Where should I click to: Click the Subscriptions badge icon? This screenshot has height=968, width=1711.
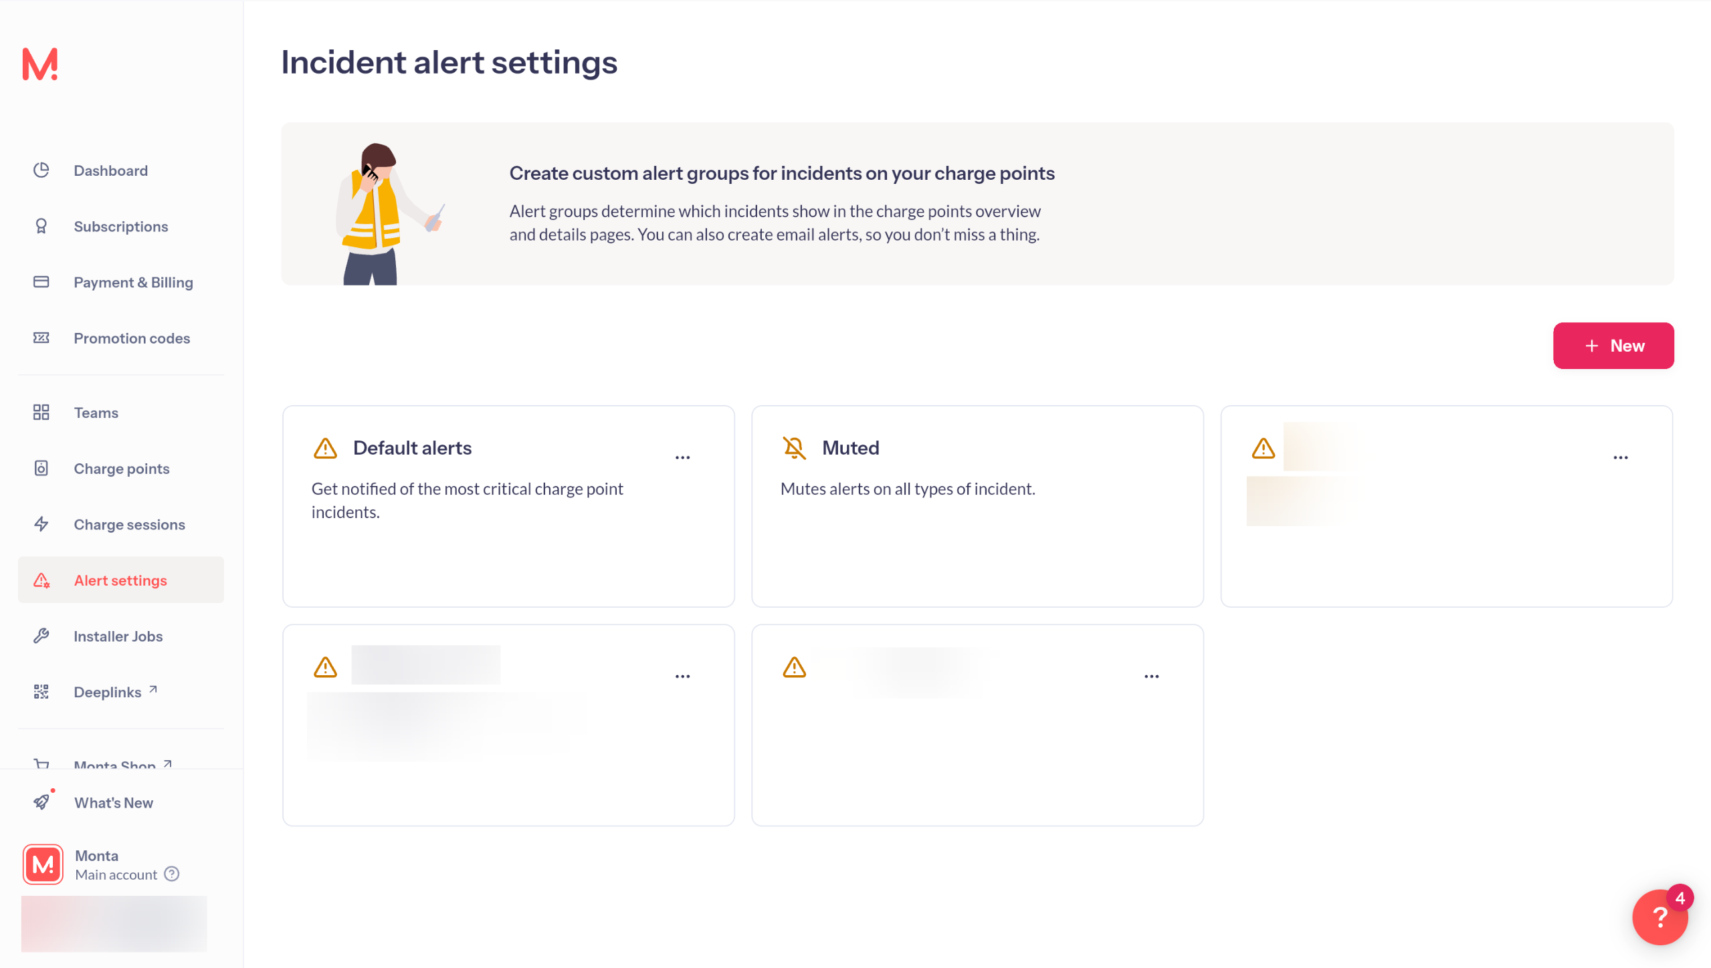[41, 227]
